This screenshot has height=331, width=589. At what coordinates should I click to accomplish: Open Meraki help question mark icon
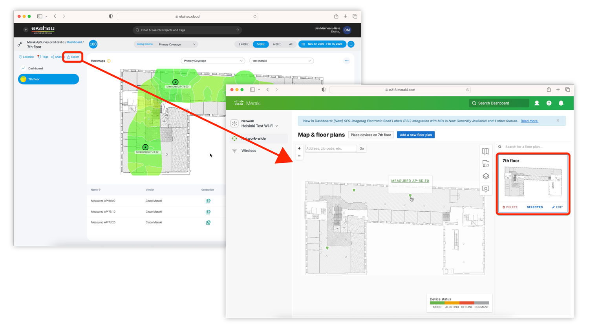pyautogui.click(x=549, y=103)
